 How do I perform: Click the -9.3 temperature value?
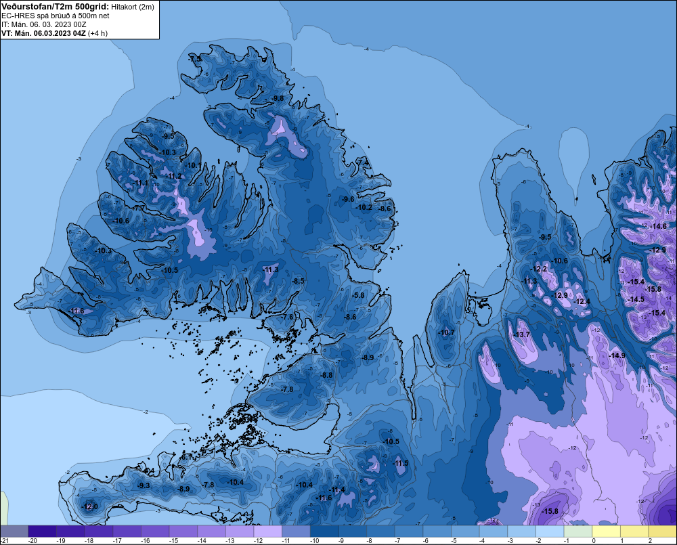pos(144,485)
